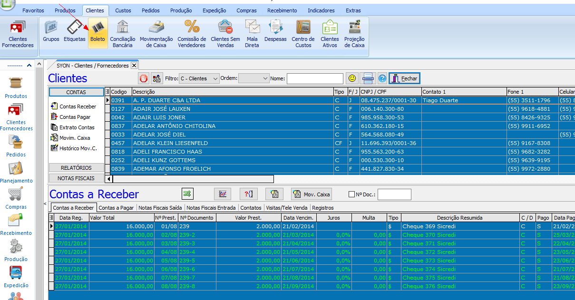The image size is (575, 300).
Task: Toggle the Nº Doc. checkbox
Action: point(352,194)
